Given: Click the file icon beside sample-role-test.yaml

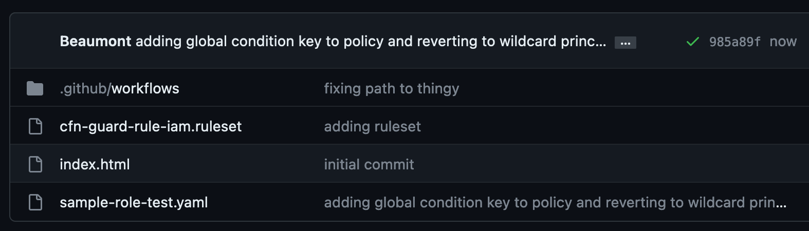Looking at the screenshot, I should click(x=35, y=202).
